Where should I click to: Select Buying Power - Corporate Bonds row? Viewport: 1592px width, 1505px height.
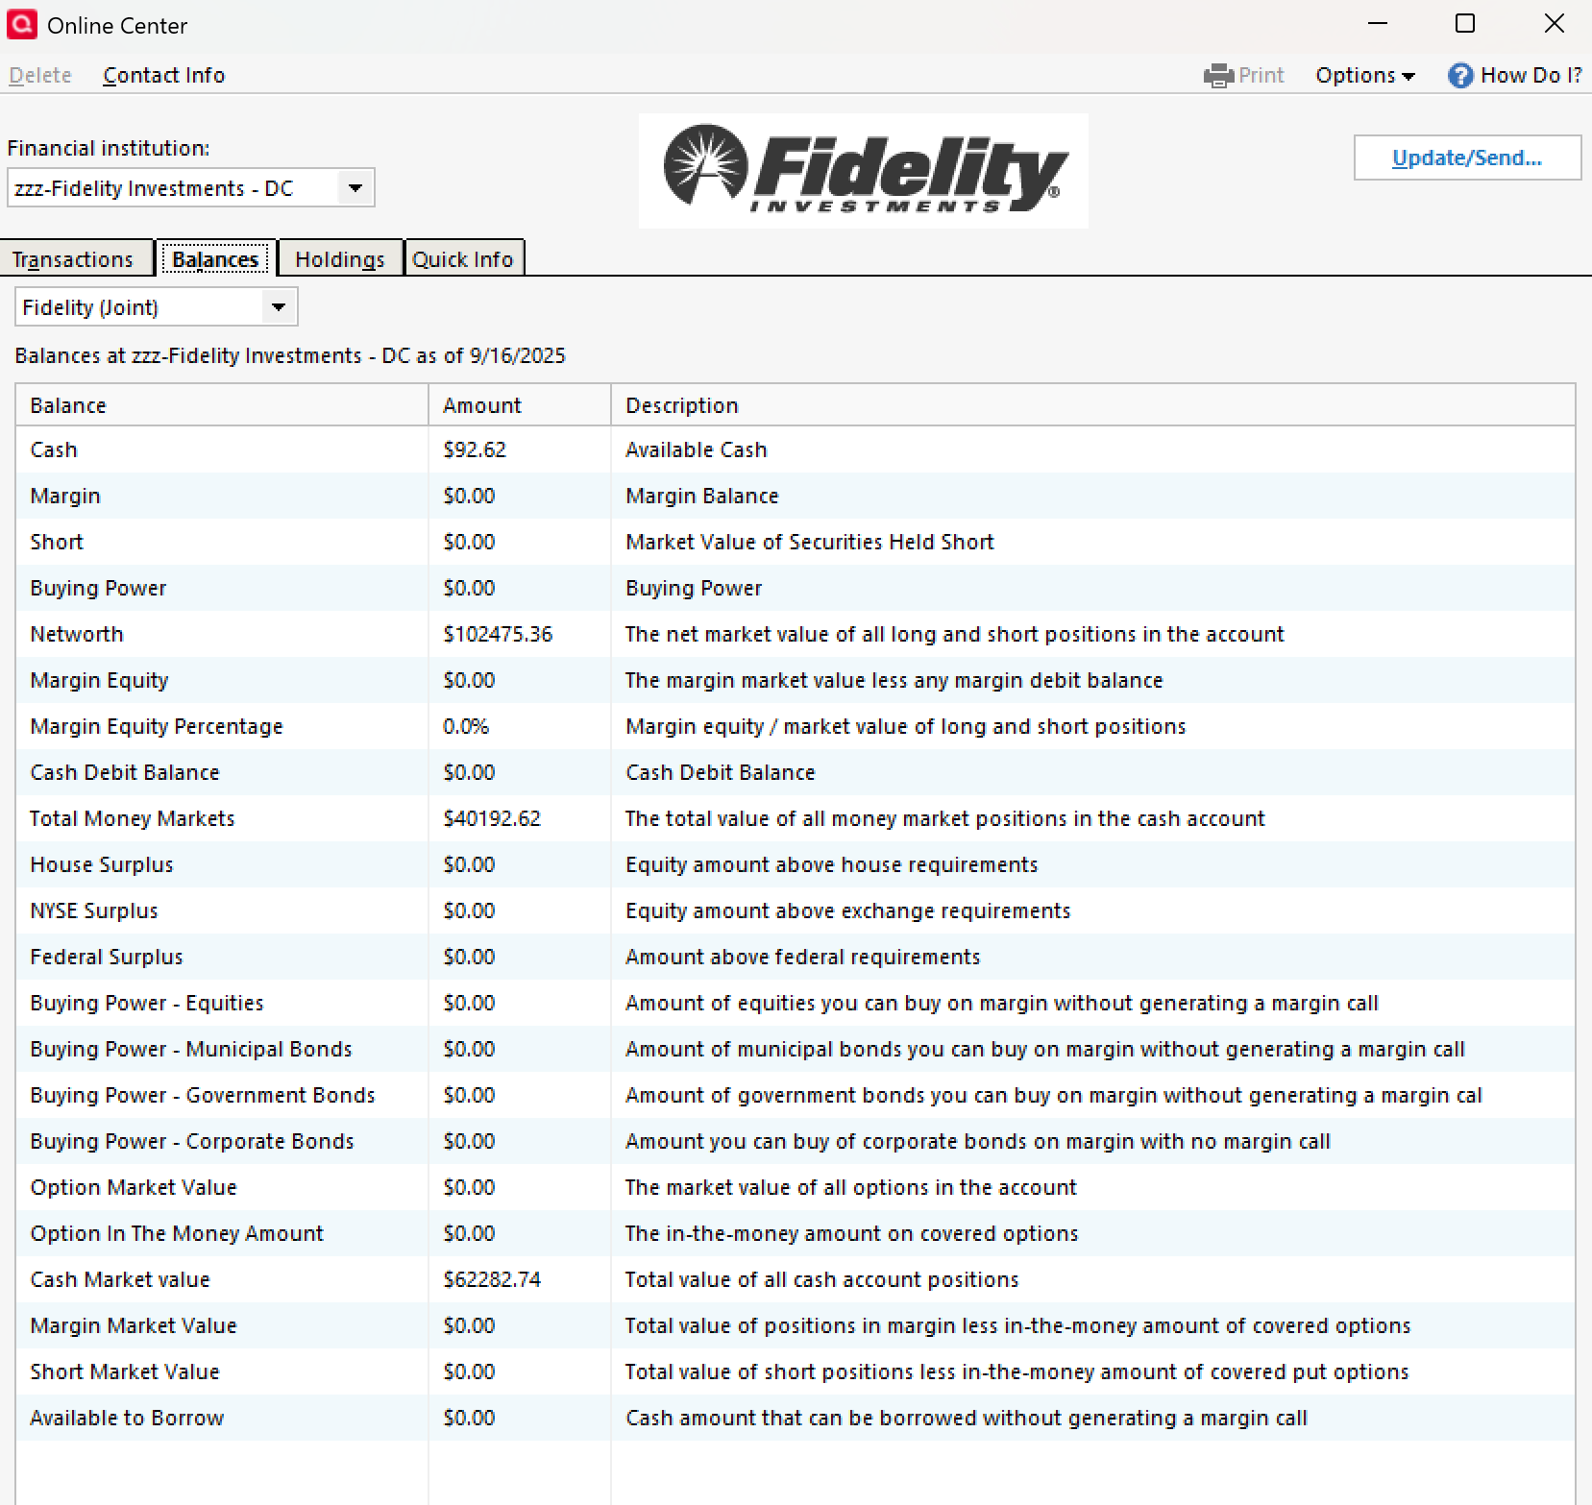click(796, 1141)
